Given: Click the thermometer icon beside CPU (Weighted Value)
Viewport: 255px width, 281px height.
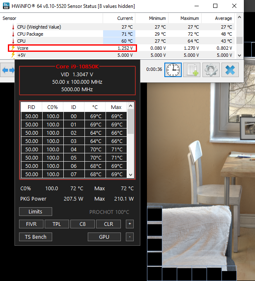Looking at the screenshot, I should click(x=13, y=27).
